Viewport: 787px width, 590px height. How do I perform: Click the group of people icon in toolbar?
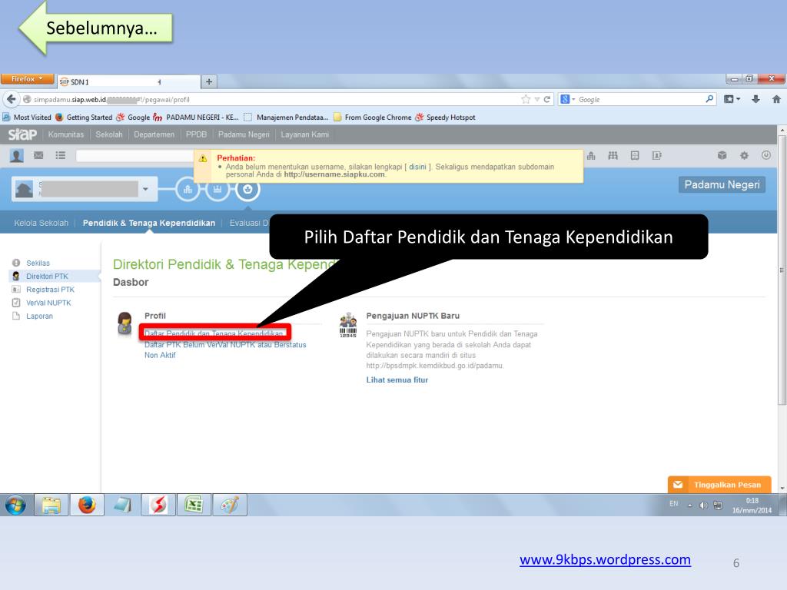point(613,155)
